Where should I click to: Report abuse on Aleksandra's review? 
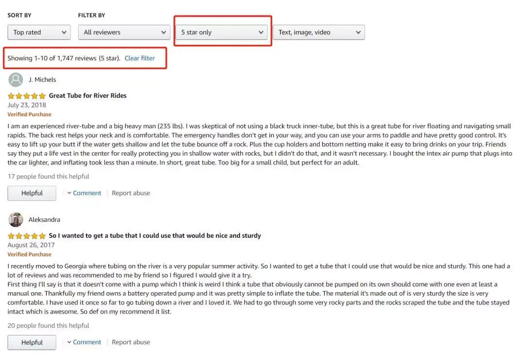pos(131,342)
